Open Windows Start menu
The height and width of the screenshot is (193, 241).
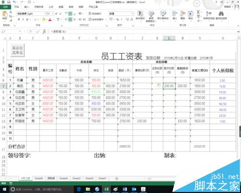tap(4, 189)
